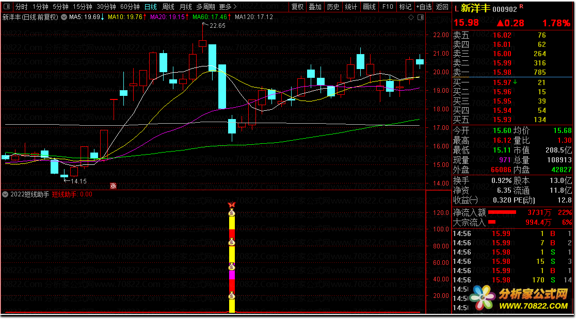Click the 复权 adjustment button
The width and height of the screenshot is (577, 319).
[x=297, y=7]
